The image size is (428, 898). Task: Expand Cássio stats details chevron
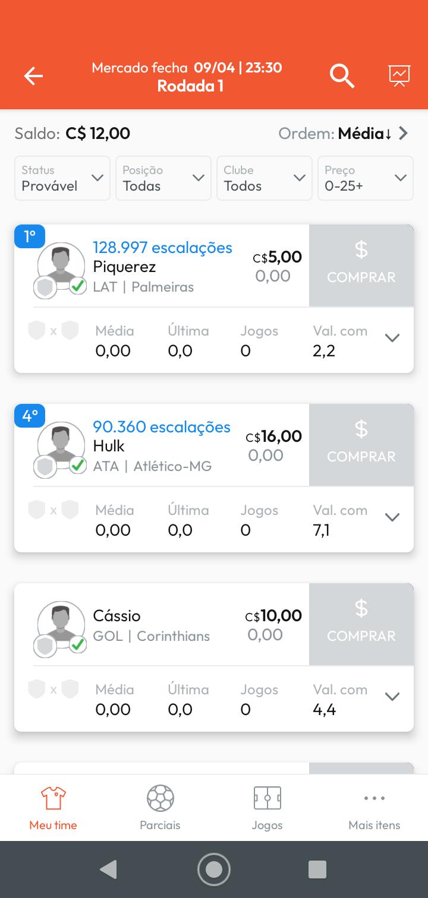click(392, 697)
